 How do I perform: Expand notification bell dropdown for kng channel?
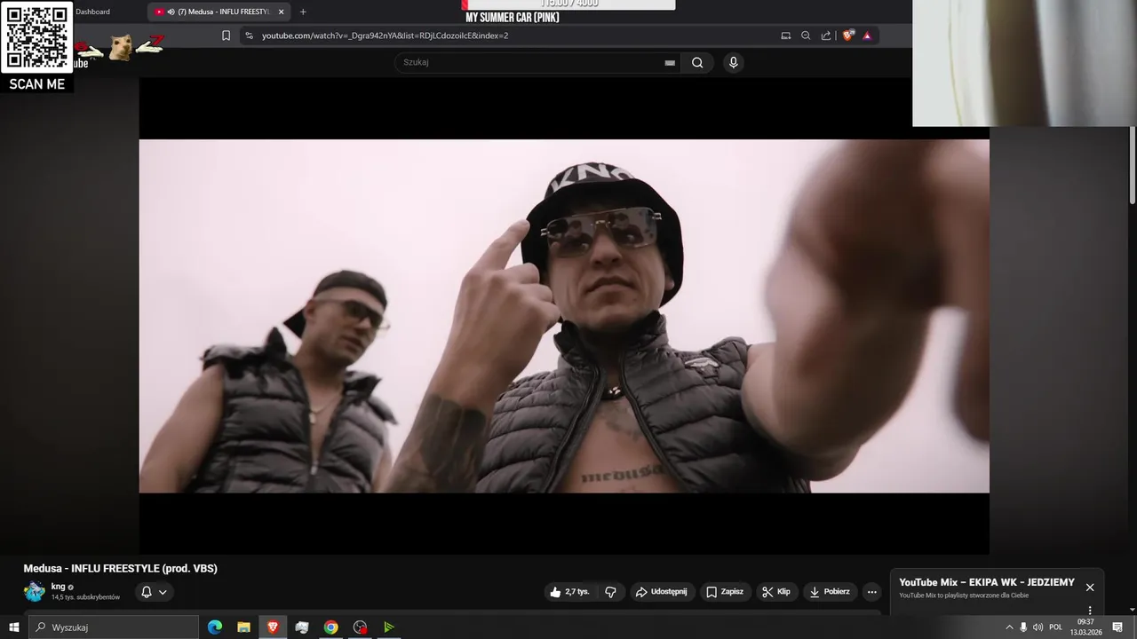point(154,592)
